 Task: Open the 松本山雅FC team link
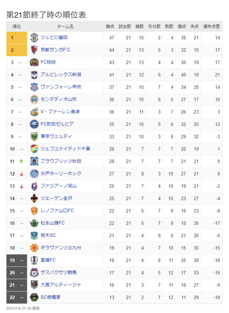click(x=53, y=223)
